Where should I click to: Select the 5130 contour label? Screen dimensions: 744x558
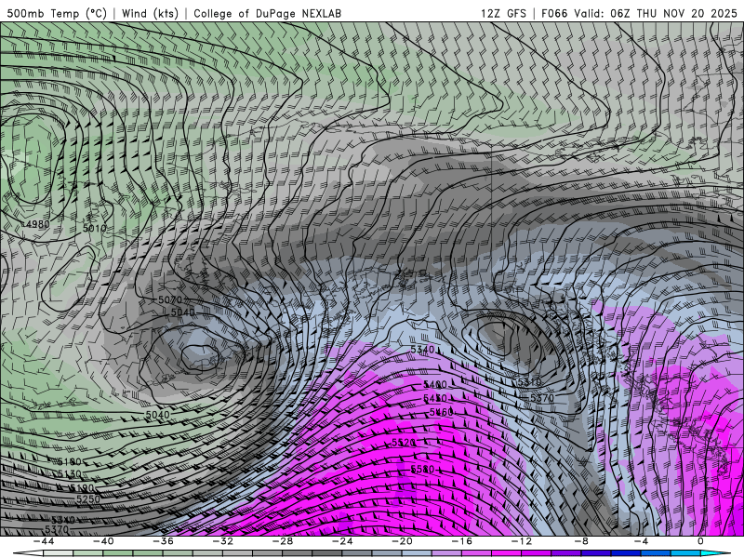(x=69, y=473)
